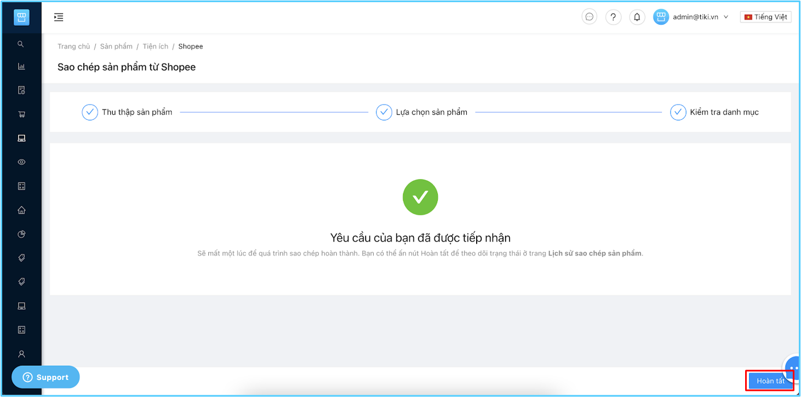
Task: Open the bar chart statistics icon
Action: click(x=21, y=67)
